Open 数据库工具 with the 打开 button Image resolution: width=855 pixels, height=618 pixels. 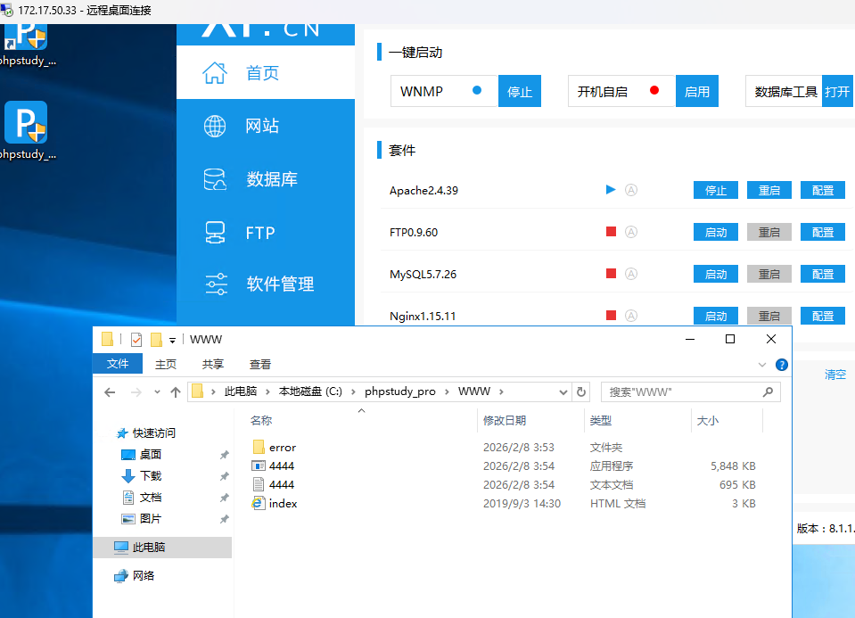pos(837,91)
